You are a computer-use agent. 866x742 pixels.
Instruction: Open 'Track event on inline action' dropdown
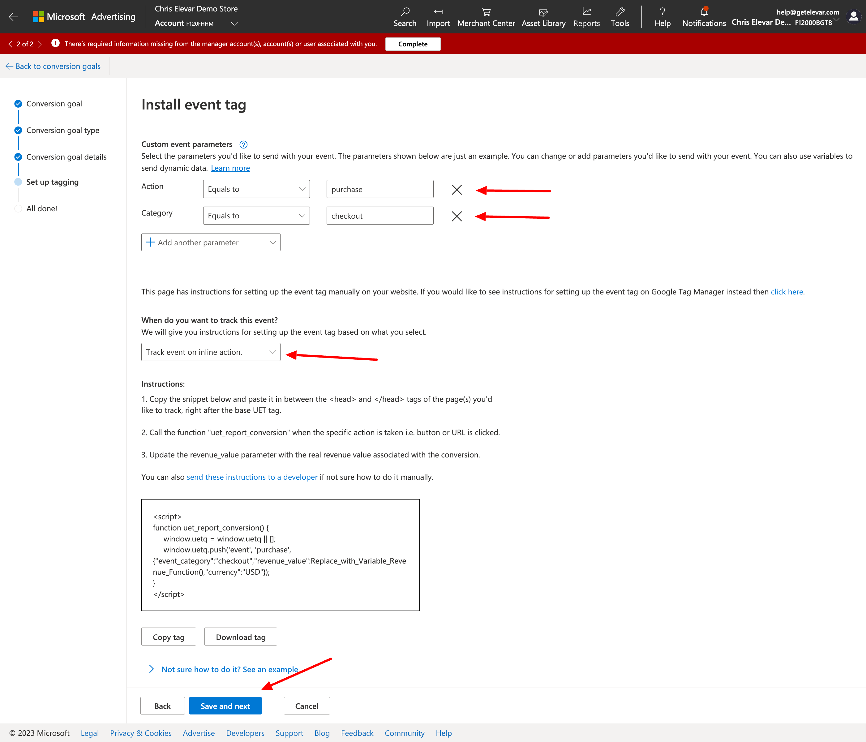pyautogui.click(x=211, y=352)
